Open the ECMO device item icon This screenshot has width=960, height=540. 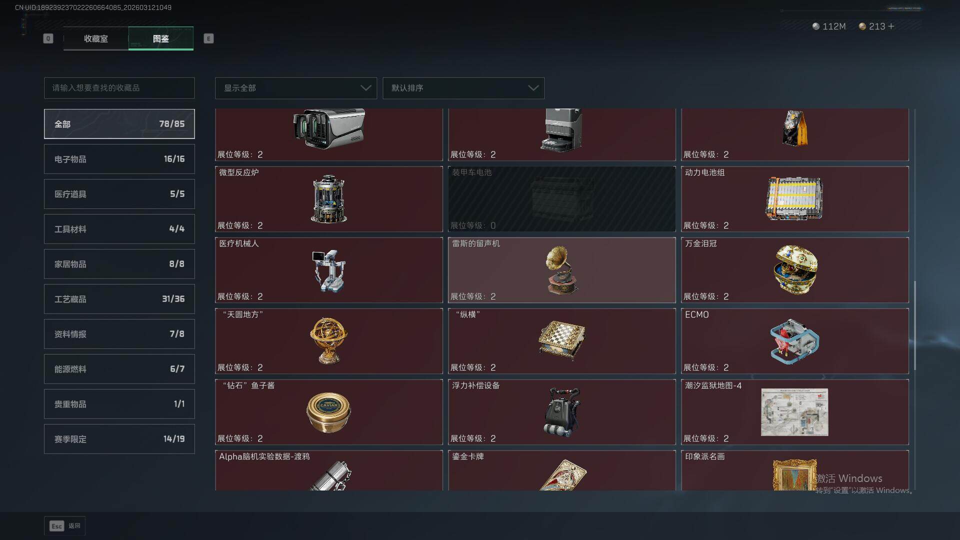click(794, 341)
